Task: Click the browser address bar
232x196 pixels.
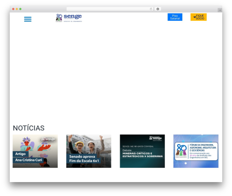Action: tap(110, 9)
